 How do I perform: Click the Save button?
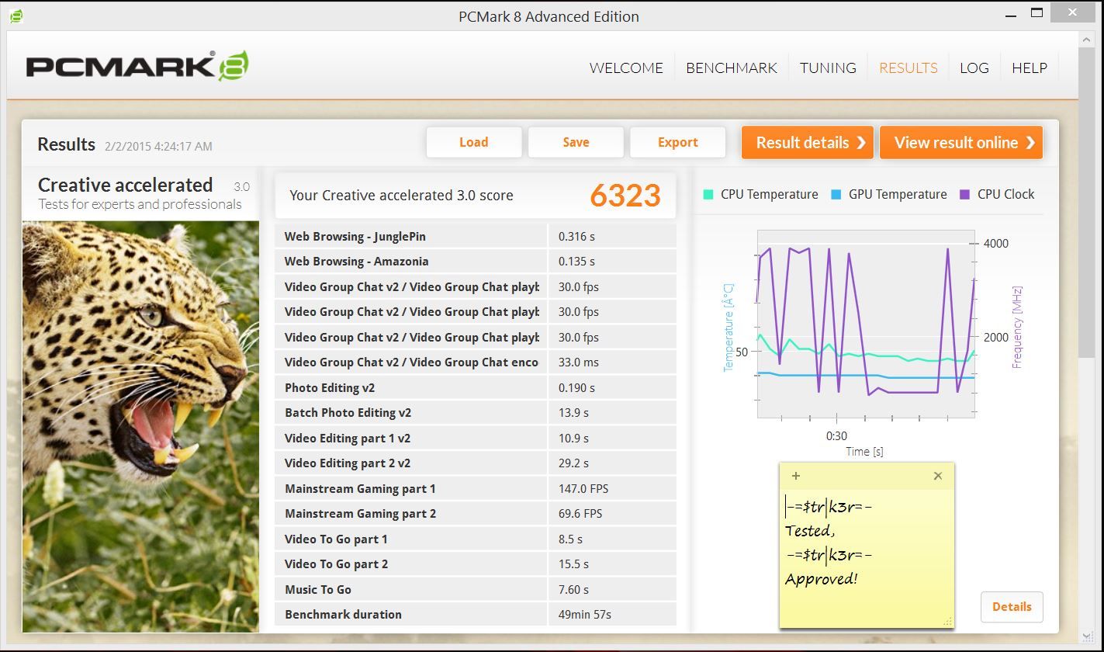point(576,142)
